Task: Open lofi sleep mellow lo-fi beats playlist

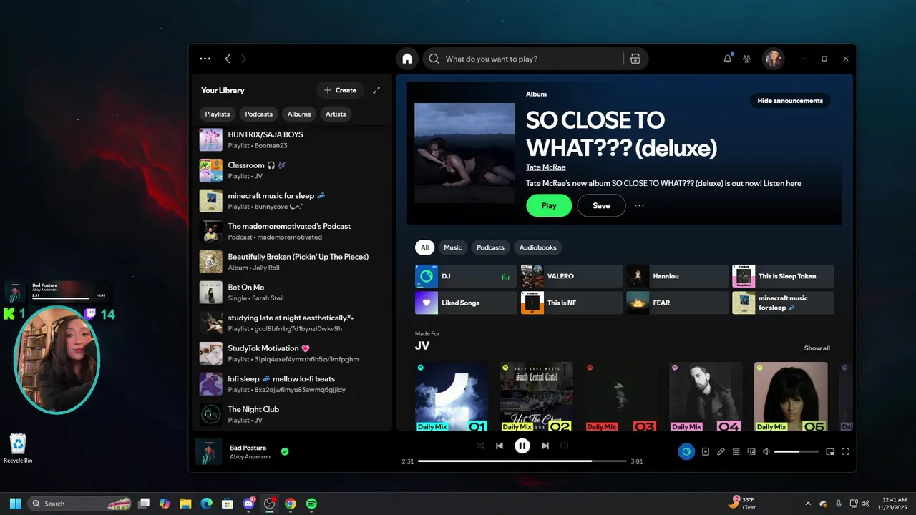Action: (293, 384)
